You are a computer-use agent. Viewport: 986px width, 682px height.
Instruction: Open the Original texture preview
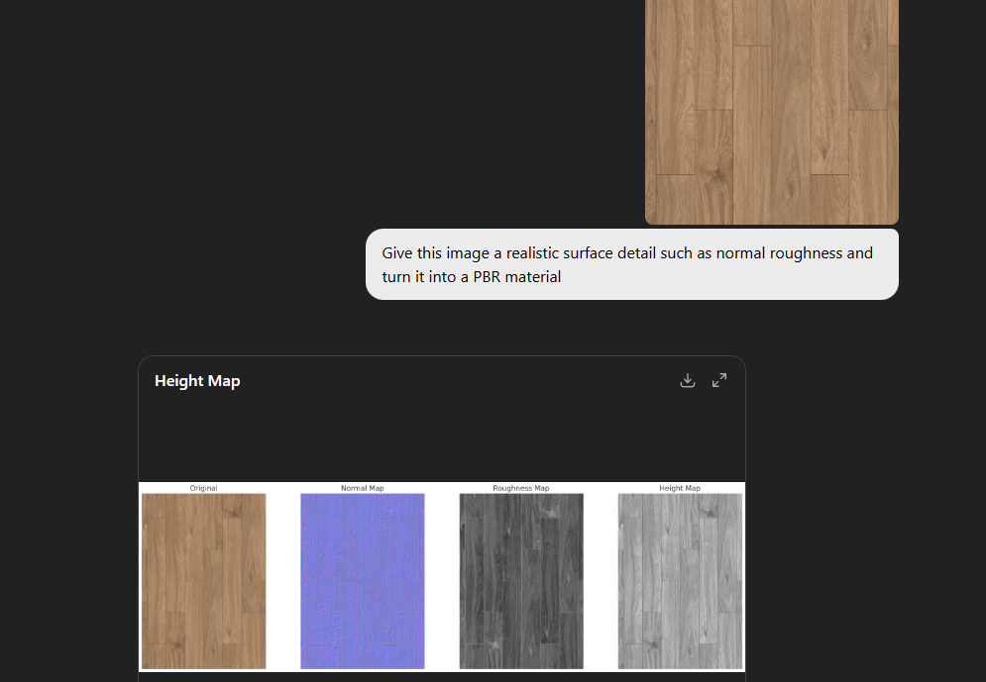(203, 580)
